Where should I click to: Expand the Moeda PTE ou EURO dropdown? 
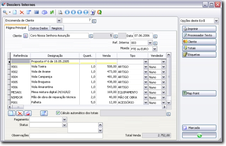point(154,49)
